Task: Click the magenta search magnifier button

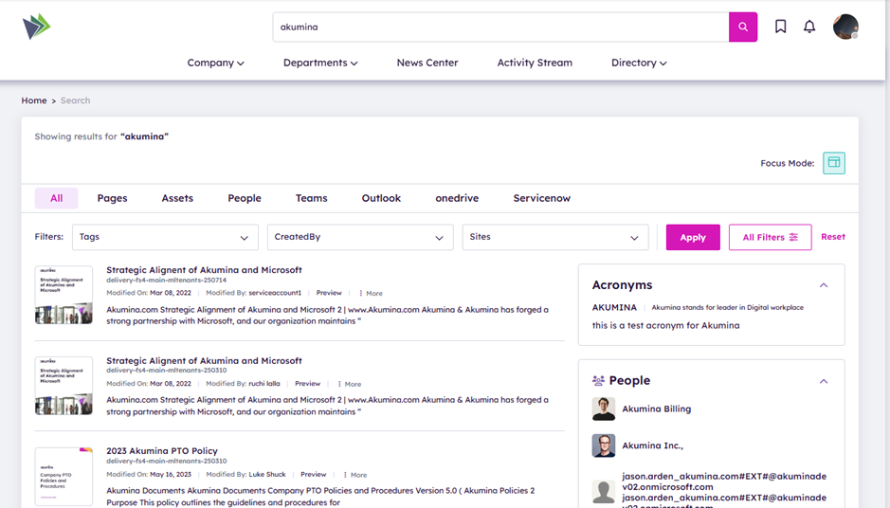Action: pyautogui.click(x=742, y=27)
